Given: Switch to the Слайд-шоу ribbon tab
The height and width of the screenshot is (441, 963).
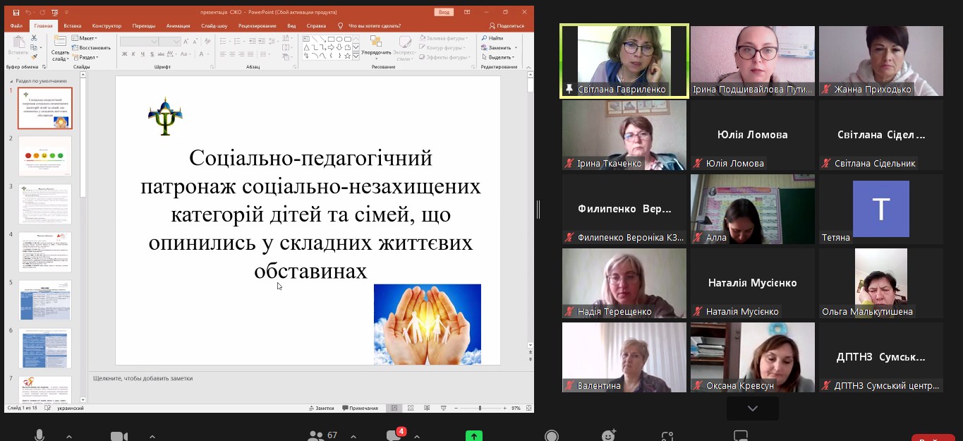Looking at the screenshot, I should (214, 26).
